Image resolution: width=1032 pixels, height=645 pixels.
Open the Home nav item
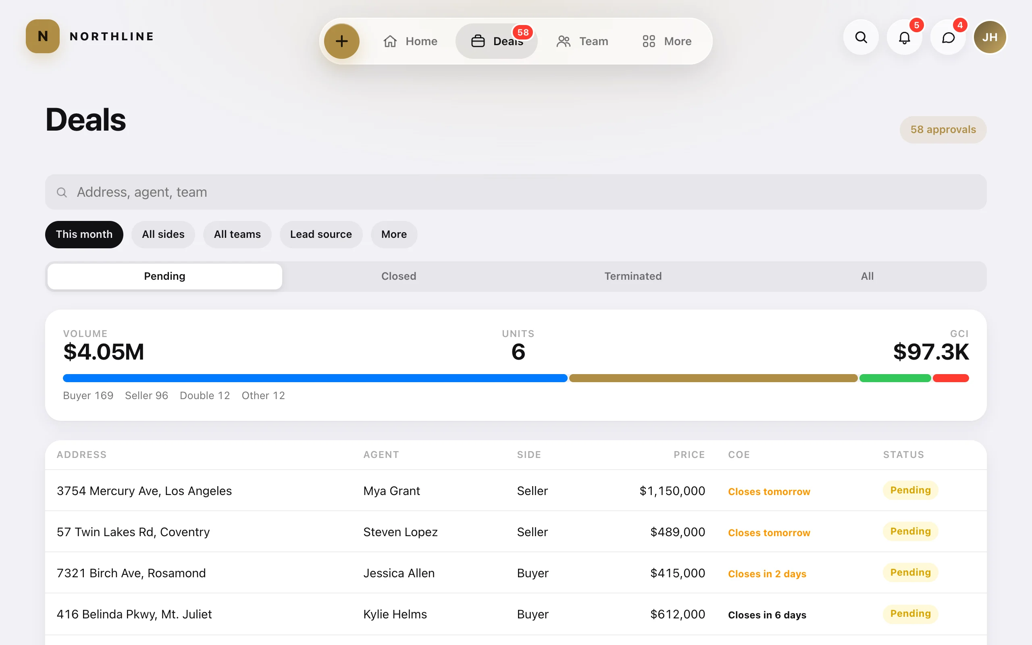click(x=410, y=41)
